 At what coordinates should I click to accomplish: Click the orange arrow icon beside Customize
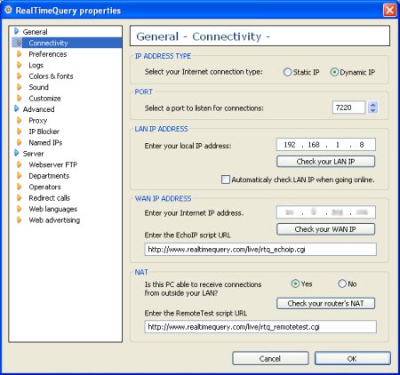(20, 98)
